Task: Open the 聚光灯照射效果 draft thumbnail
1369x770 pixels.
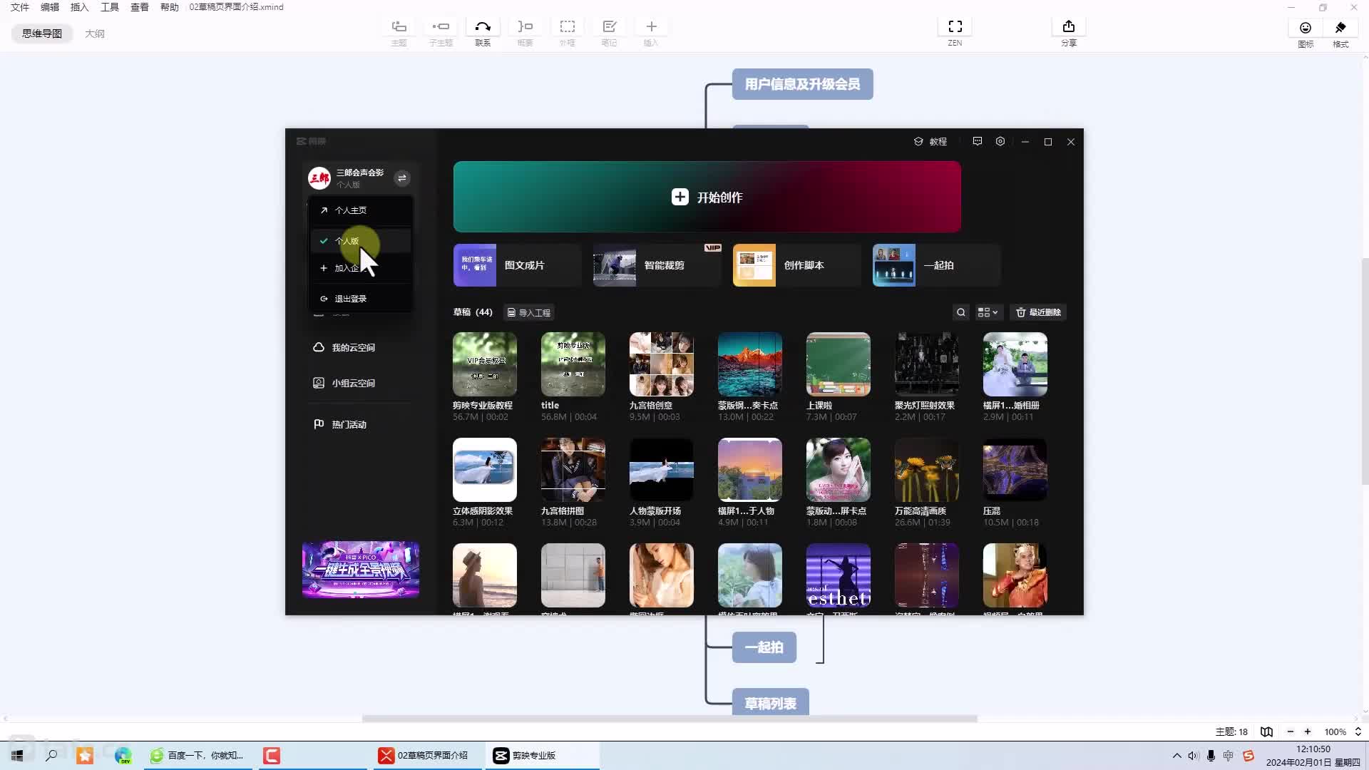Action: pyautogui.click(x=927, y=364)
